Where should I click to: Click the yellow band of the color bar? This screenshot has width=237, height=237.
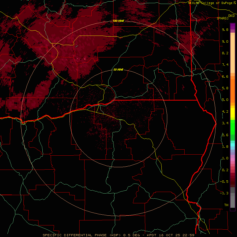(233, 113)
